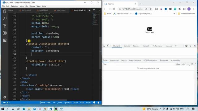Split the editor with the split icon
The image size is (198, 111).
click(x=94, y=10)
